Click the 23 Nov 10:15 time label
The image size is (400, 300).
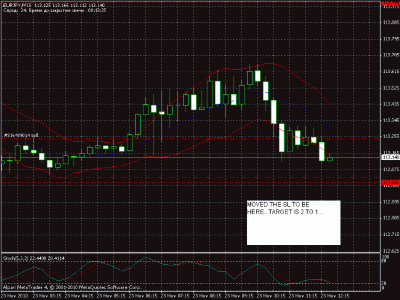pyautogui.click(x=271, y=296)
